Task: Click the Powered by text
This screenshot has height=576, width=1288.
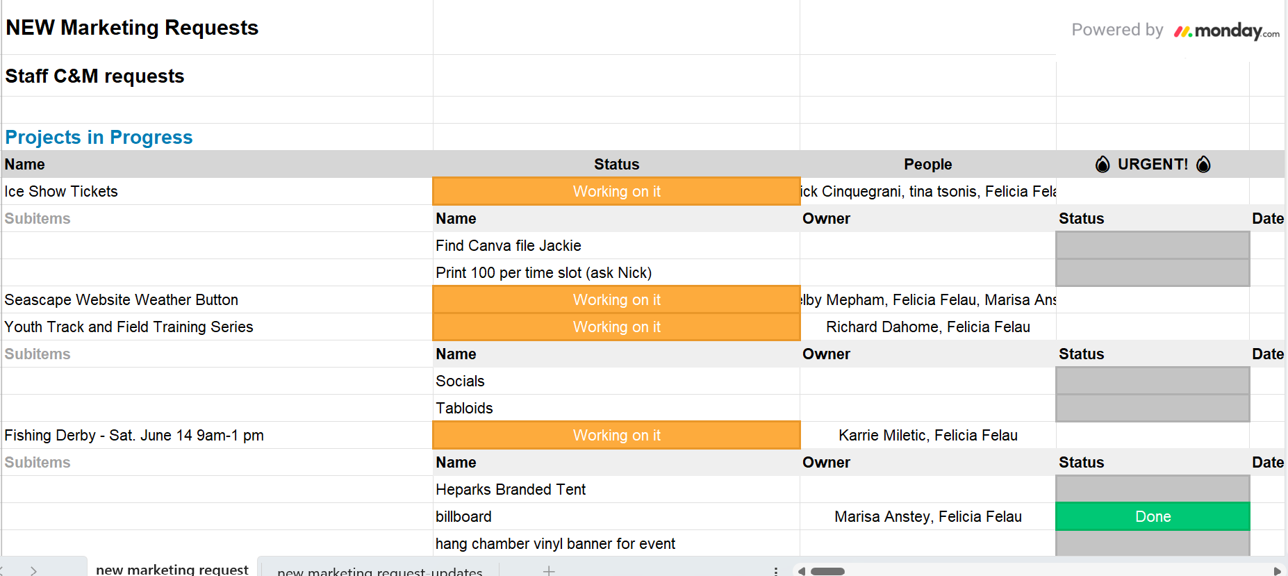Action: [x=1117, y=30]
